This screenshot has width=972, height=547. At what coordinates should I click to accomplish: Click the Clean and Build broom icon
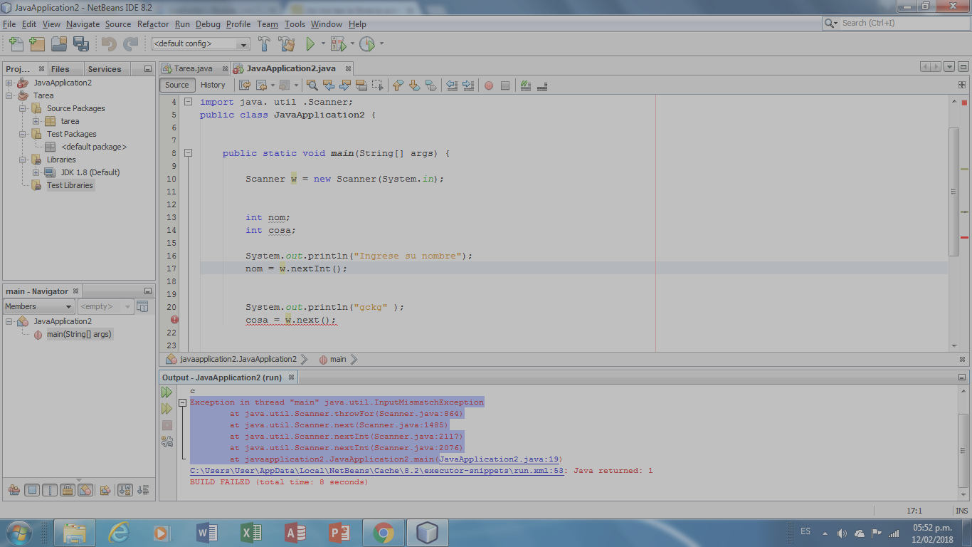tap(287, 44)
